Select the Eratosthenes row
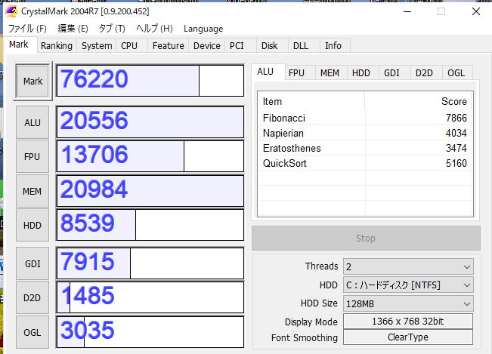This screenshot has width=492, height=354. tap(365, 148)
